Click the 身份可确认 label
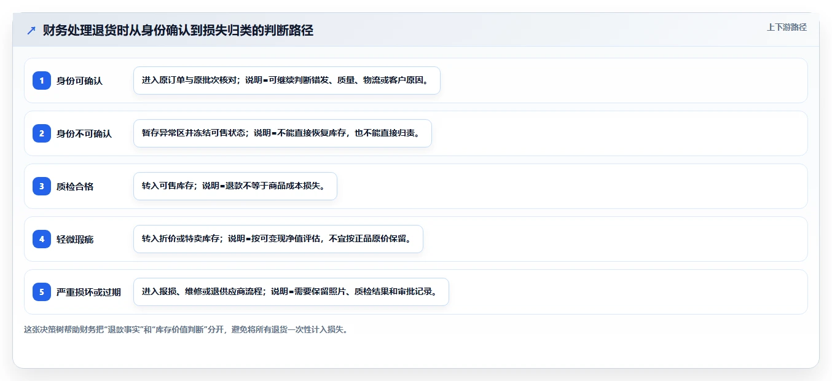 [x=79, y=81]
